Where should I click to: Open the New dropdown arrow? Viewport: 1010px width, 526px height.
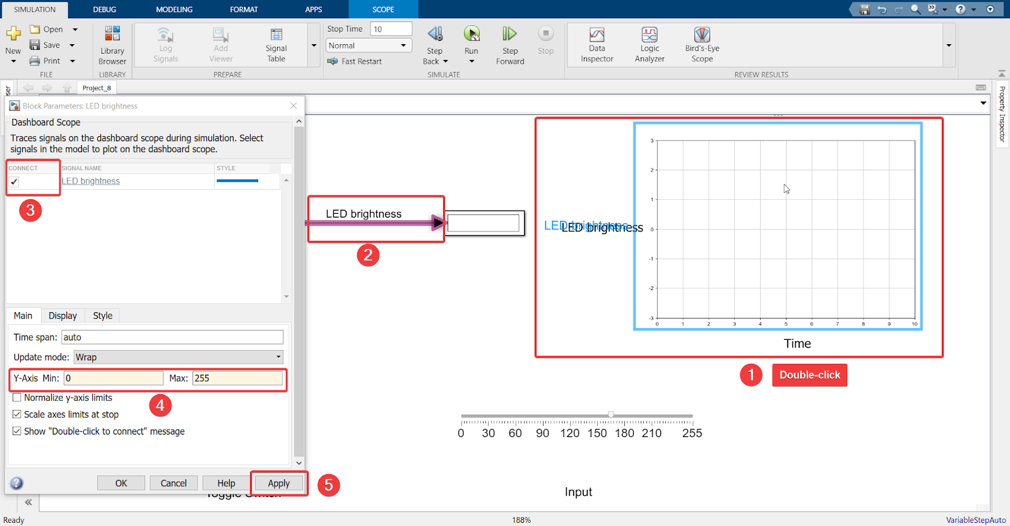point(13,61)
